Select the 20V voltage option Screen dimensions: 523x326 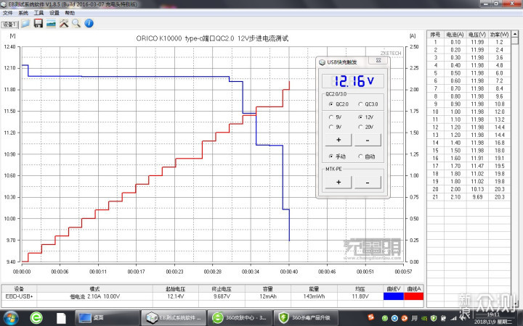(x=360, y=127)
